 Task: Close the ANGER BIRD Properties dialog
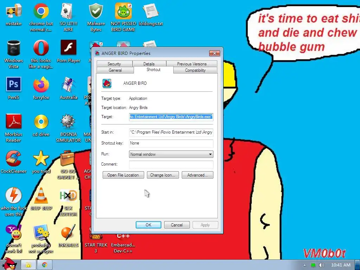tap(214, 53)
